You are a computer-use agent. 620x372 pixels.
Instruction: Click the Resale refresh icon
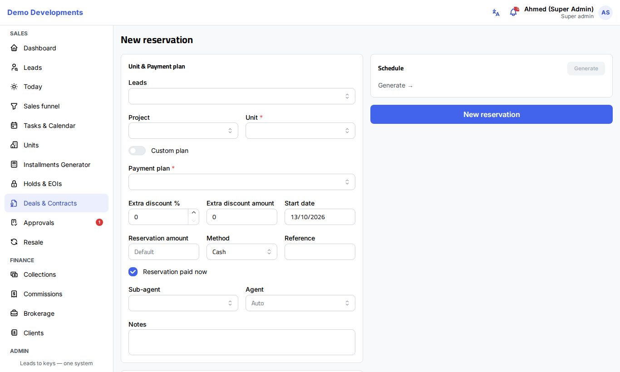pos(14,242)
